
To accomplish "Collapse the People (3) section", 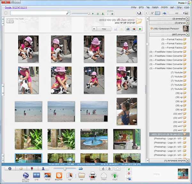I will [x=187, y=23].
